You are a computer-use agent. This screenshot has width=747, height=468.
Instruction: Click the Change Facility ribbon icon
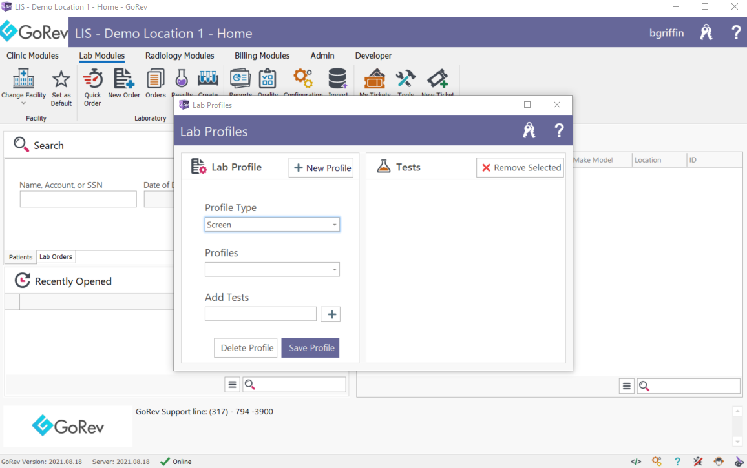point(23,79)
